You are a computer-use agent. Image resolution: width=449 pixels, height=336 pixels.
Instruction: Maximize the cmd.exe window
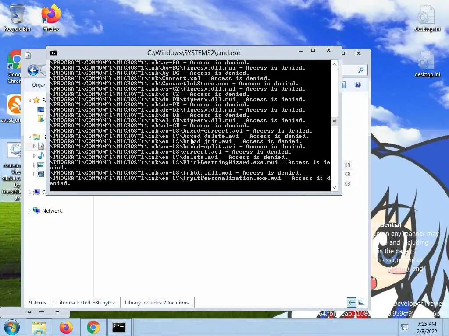[313, 51]
